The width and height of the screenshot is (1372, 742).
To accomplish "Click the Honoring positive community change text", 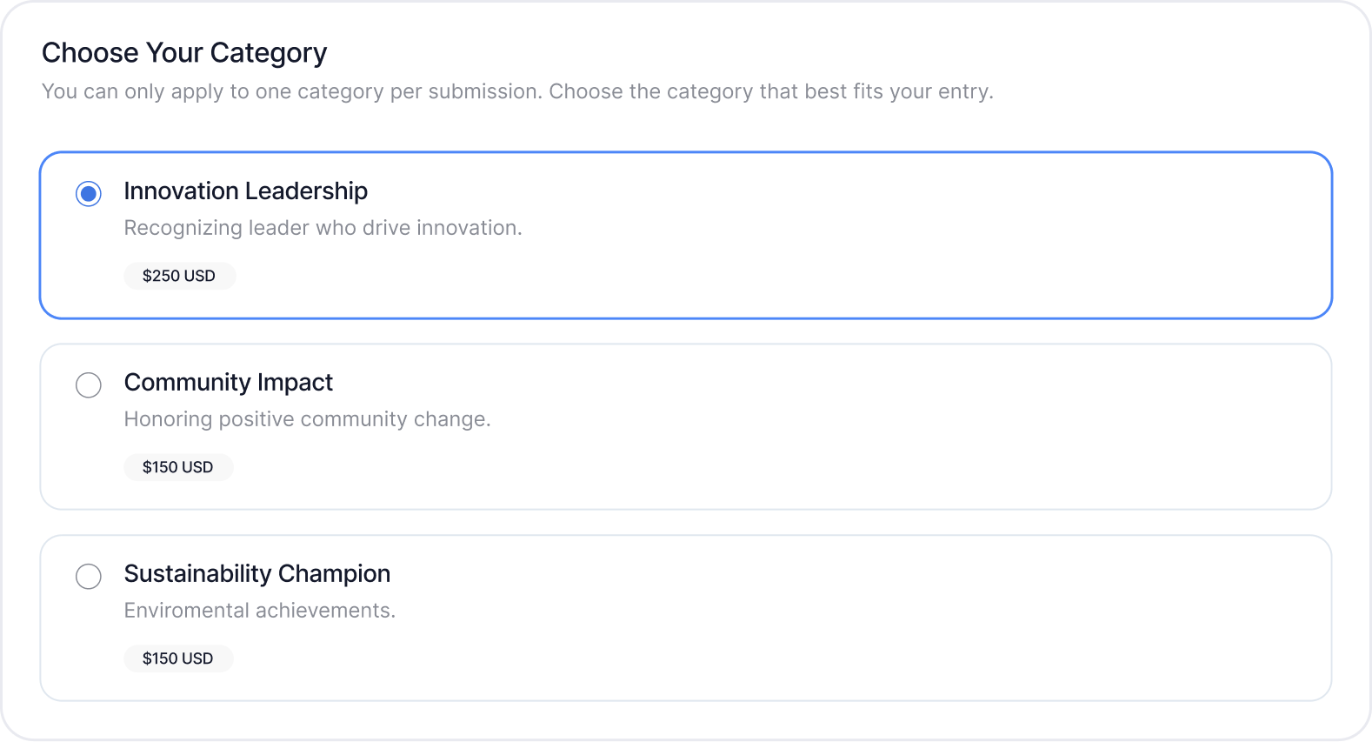I will 307,419.
